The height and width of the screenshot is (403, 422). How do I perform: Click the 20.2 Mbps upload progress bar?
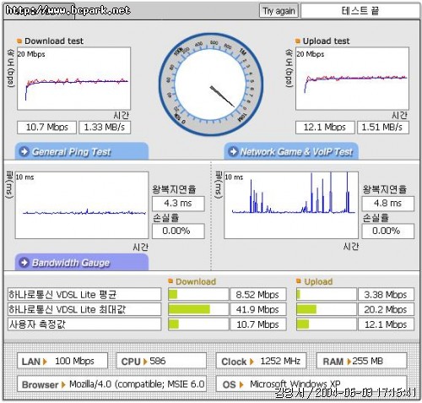[327, 309]
